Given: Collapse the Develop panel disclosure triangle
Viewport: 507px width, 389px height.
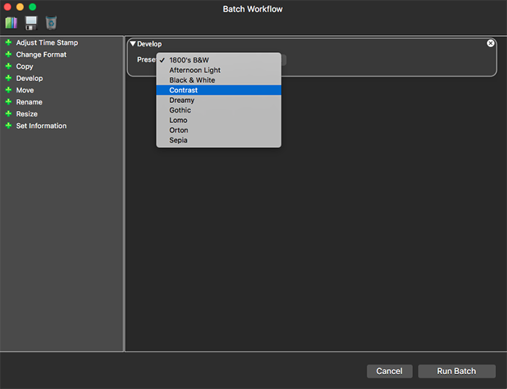Looking at the screenshot, I should [132, 43].
